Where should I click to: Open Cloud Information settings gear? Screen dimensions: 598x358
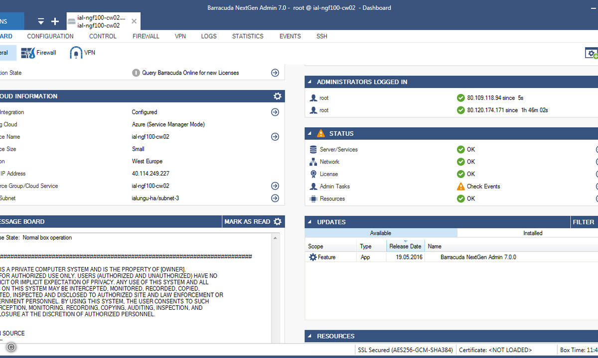(x=278, y=96)
